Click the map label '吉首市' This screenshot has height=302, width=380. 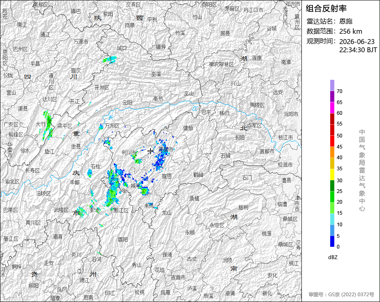178,277
